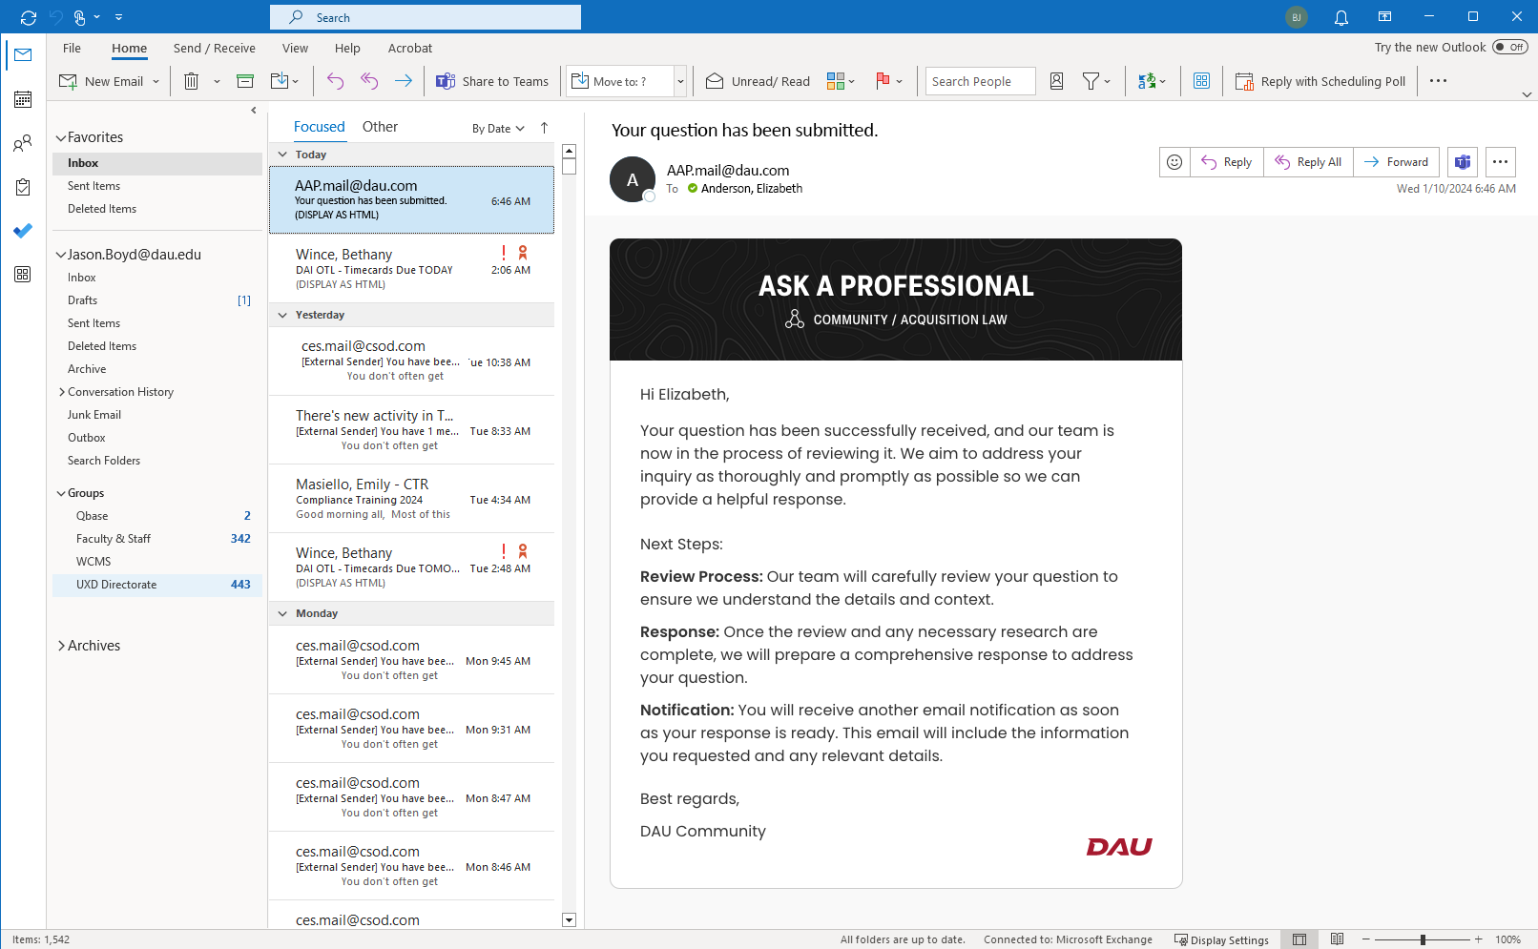Click Reply in the message header

pyautogui.click(x=1227, y=162)
